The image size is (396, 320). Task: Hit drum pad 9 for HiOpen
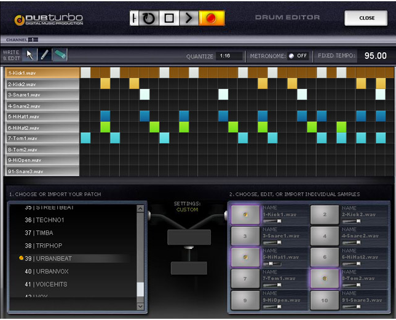[x=245, y=300]
